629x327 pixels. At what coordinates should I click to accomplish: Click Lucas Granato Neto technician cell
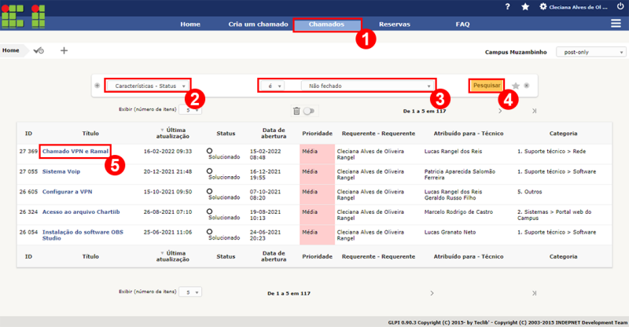click(x=450, y=232)
